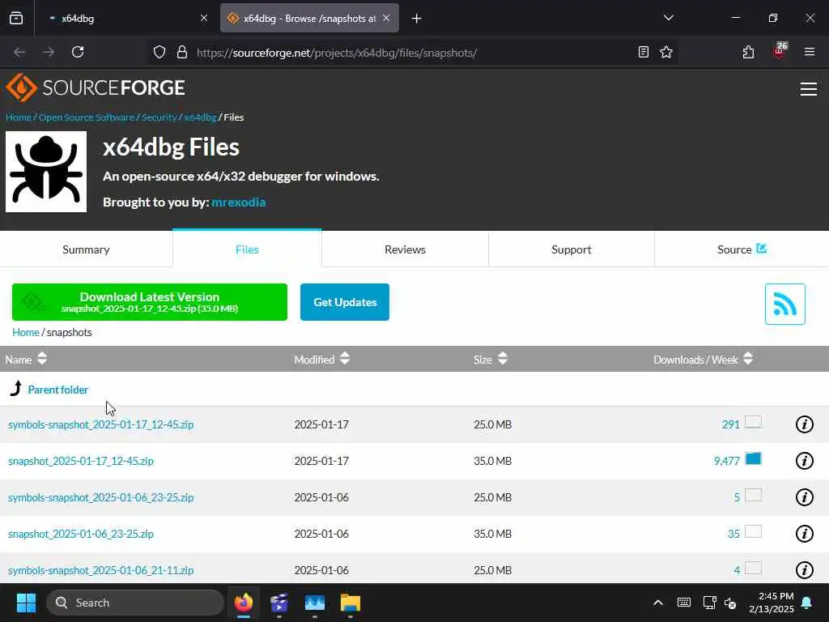The width and height of the screenshot is (829, 622).
Task: Go up to Parent folder
Action: [58, 390]
